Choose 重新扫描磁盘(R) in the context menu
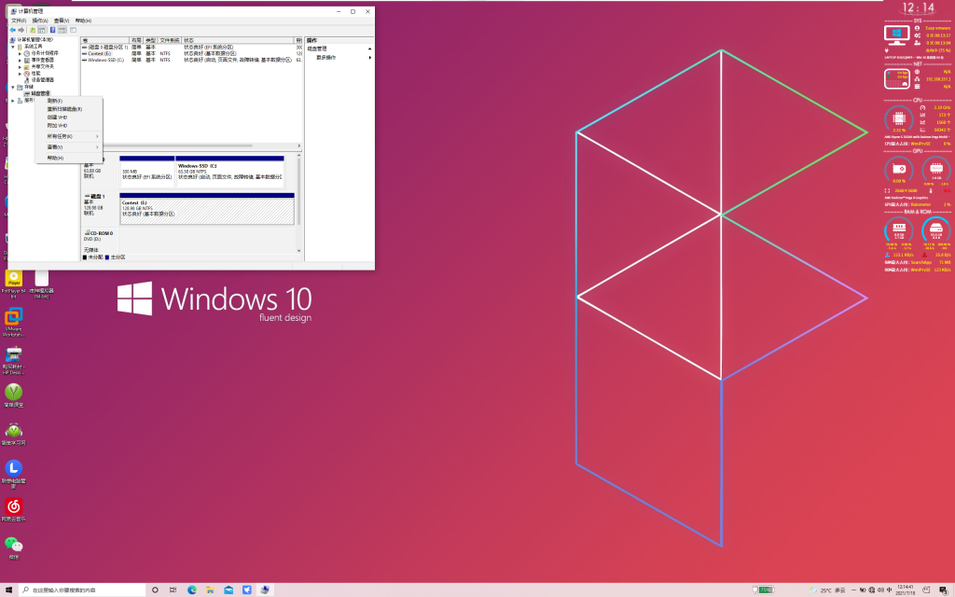The width and height of the screenshot is (955, 597). [x=69, y=109]
